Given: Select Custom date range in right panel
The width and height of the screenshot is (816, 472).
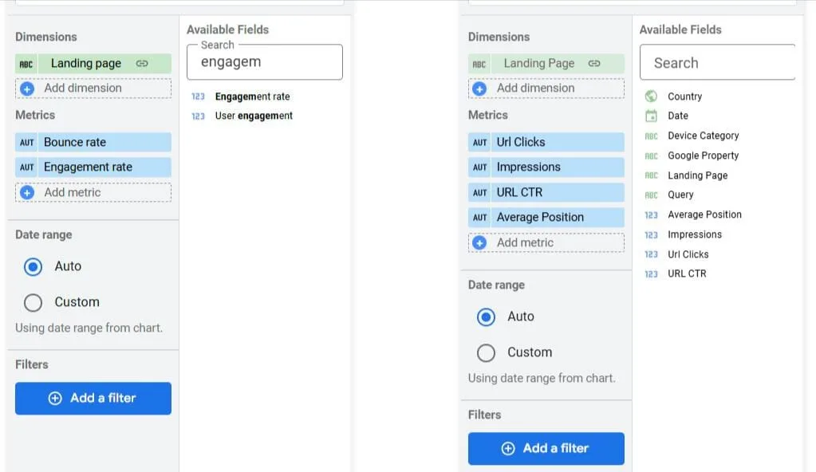Looking at the screenshot, I should 486,353.
